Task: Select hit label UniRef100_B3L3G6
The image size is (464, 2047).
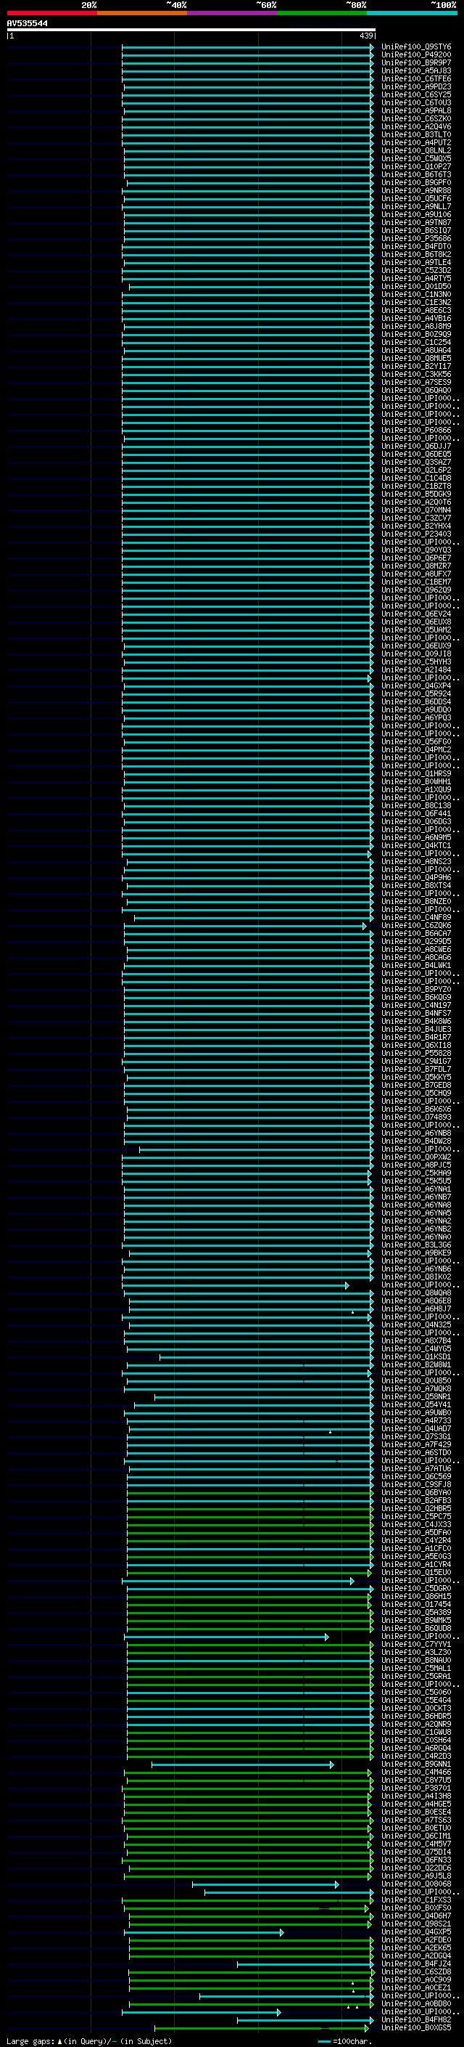Action: click(x=416, y=1245)
